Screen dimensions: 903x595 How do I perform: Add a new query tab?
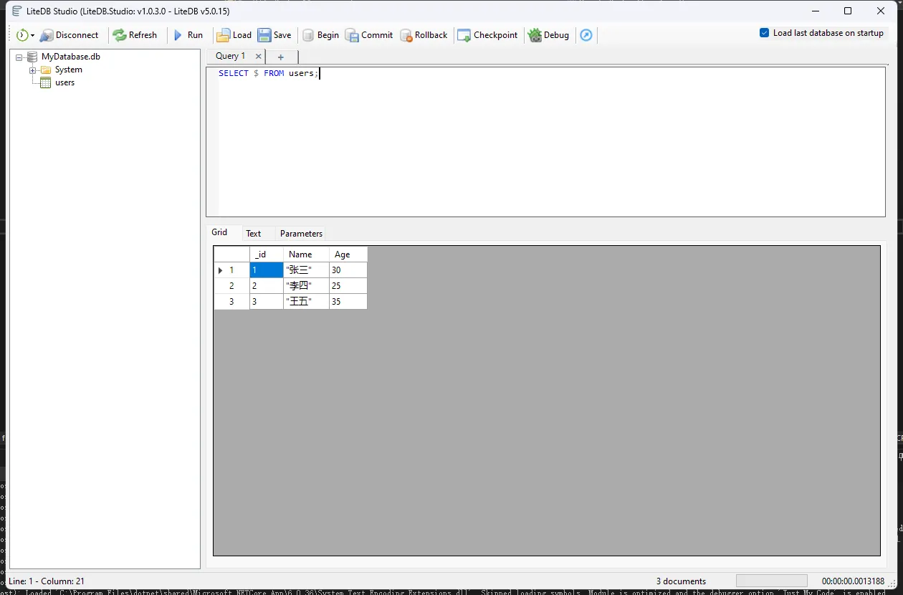(x=281, y=57)
